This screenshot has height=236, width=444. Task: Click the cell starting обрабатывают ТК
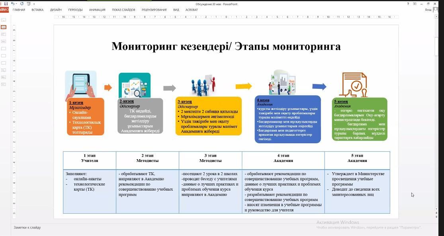(147, 191)
